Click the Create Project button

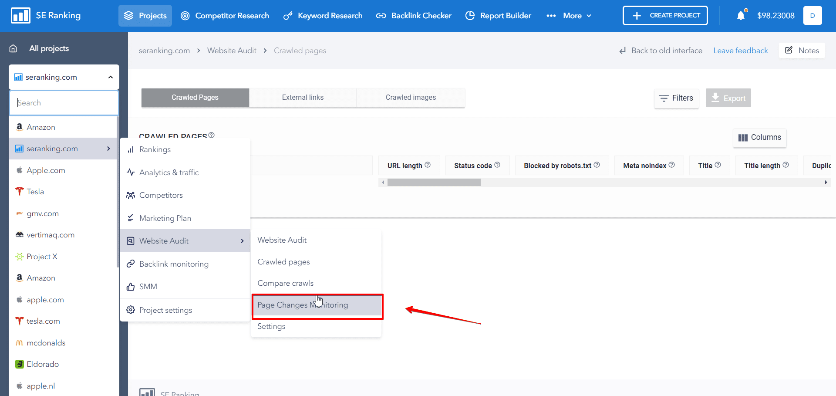click(x=665, y=16)
